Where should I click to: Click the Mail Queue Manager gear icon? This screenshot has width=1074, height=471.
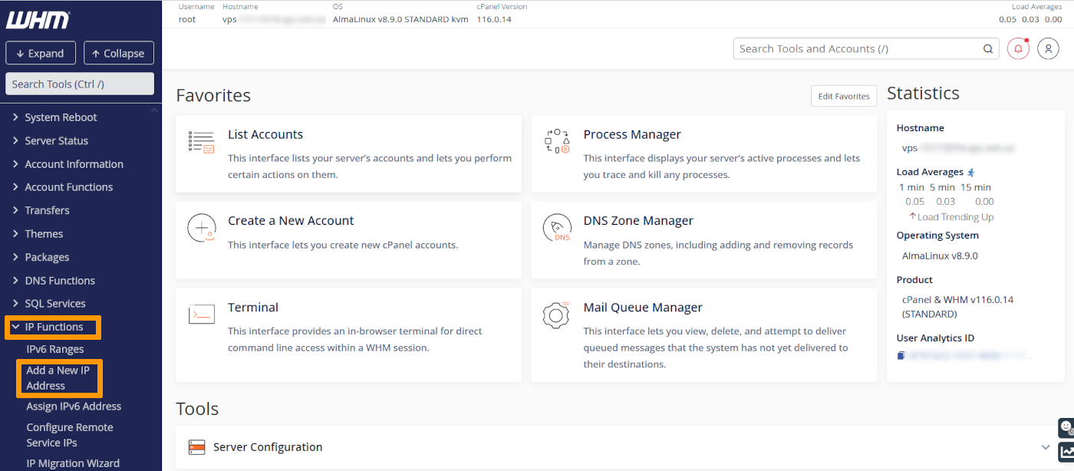(557, 315)
